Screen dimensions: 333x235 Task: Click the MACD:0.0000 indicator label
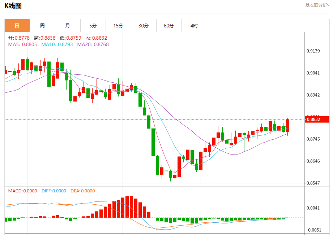[22, 191]
